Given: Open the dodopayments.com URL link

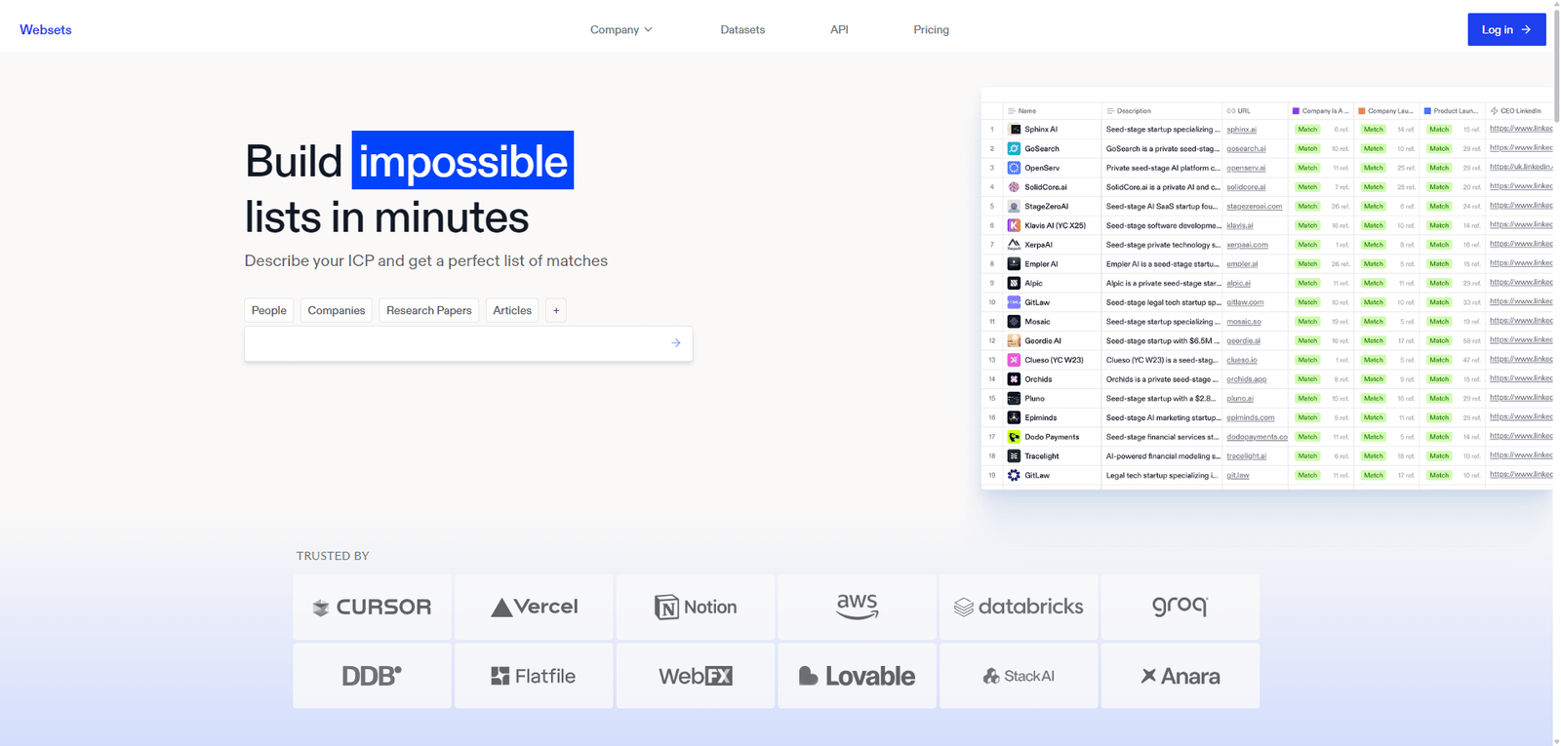Looking at the screenshot, I should (x=1257, y=437).
